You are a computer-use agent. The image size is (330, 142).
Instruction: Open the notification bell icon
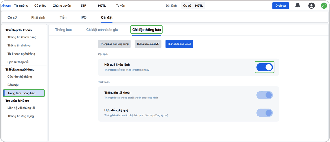point(298,6)
